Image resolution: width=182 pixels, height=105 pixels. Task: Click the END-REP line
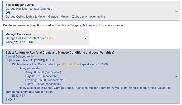tap(19, 96)
